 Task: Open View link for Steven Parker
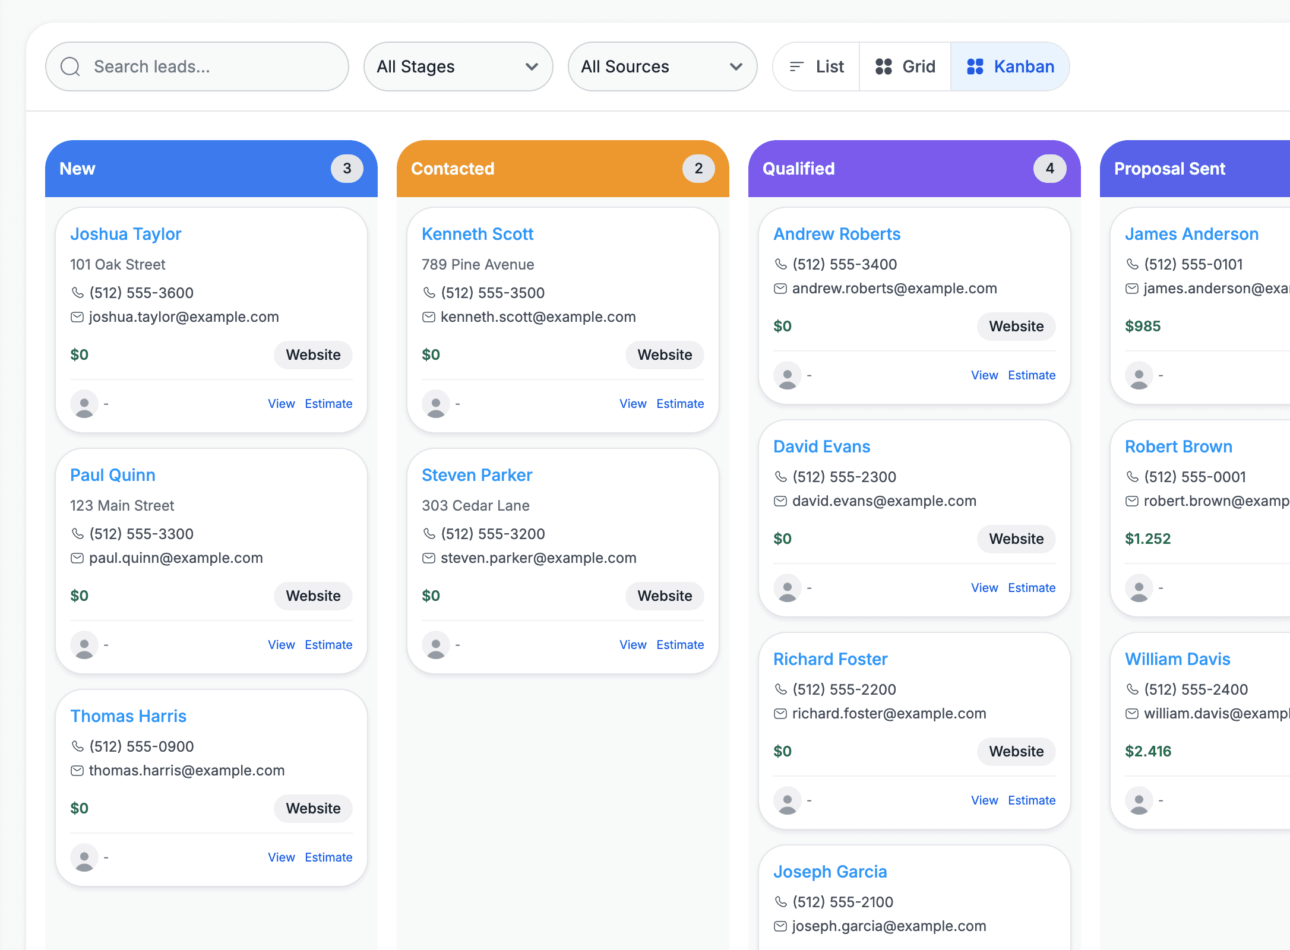pos(633,645)
